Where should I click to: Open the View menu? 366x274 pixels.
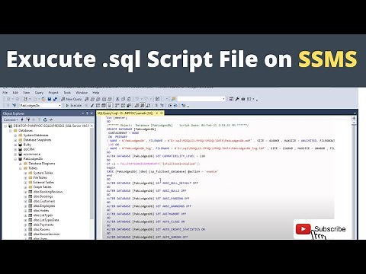pos(26,93)
